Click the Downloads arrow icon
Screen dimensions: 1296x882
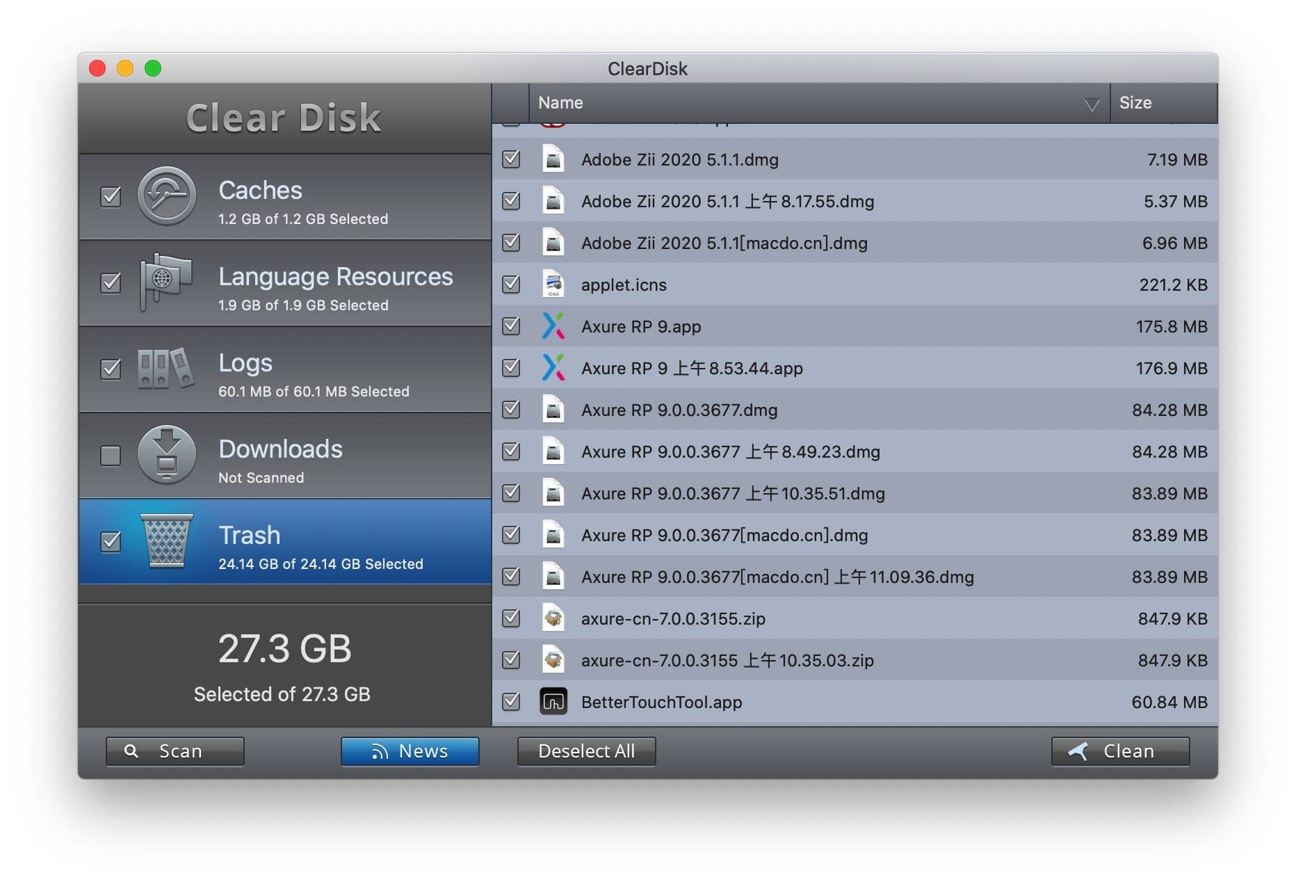click(166, 455)
